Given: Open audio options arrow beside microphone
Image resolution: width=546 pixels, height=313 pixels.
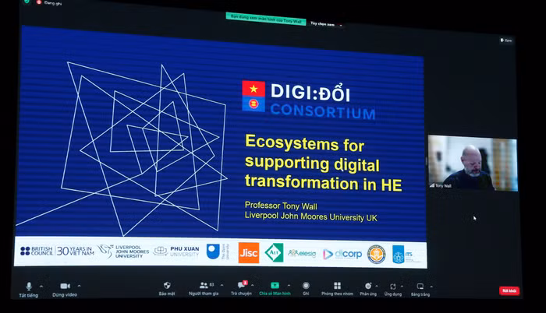Looking at the screenshot, I should pyautogui.click(x=41, y=287).
